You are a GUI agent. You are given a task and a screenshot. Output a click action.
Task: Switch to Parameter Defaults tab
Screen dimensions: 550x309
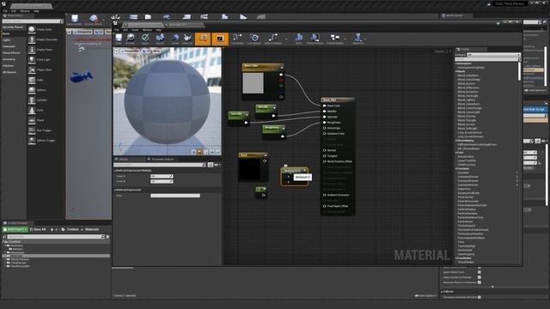(x=162, y=160)
